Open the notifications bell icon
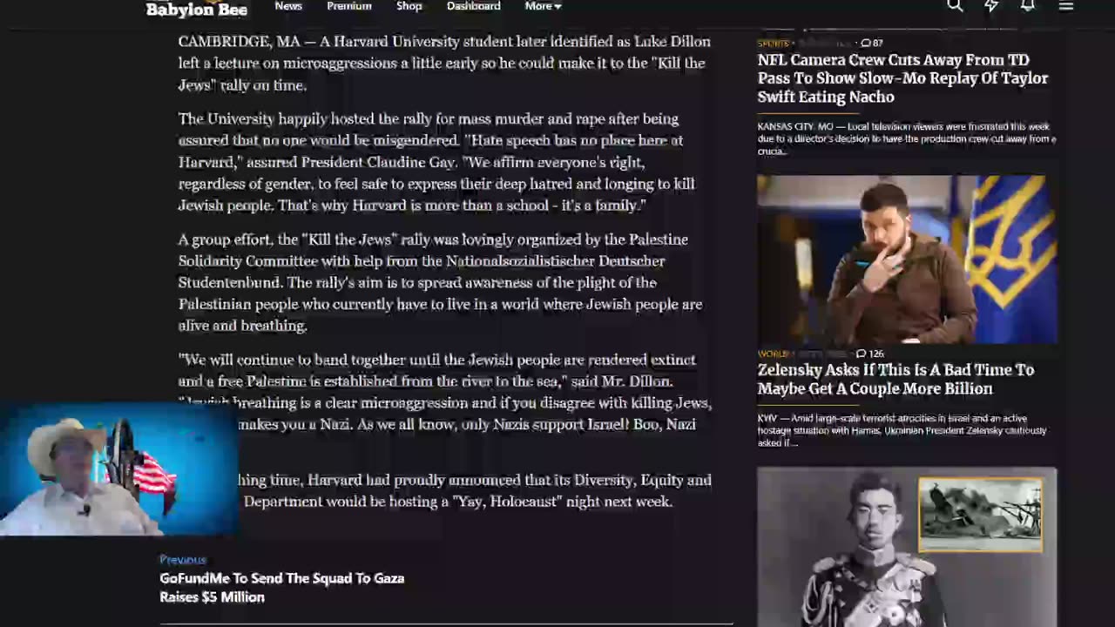The width and height of the screenshot is (1115, 627). (1028, 5)
